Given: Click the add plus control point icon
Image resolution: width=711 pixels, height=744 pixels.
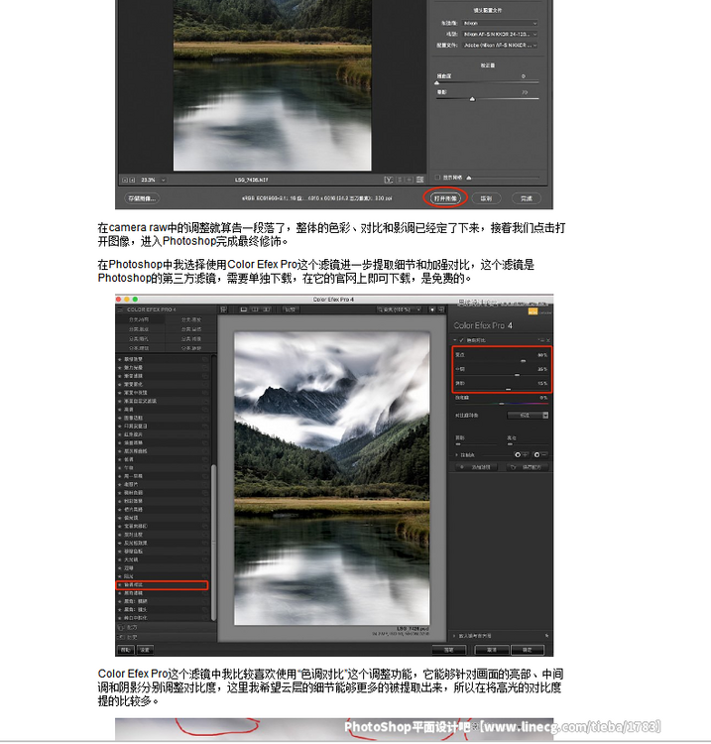Looking at the screenshot, I should point(521,454).
